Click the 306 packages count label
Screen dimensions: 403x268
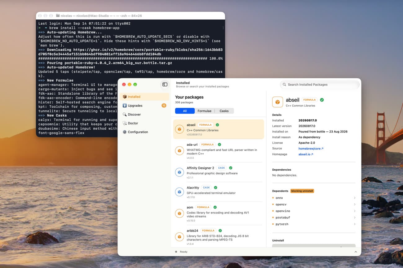click(x=184, y=102)
